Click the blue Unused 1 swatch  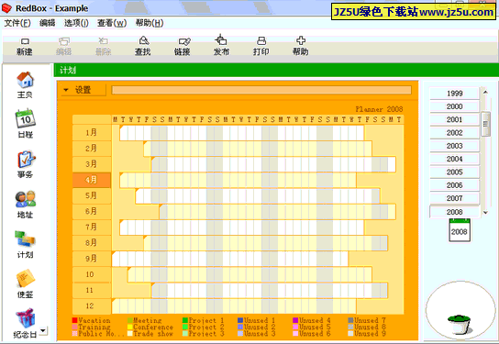click(240, 320)
